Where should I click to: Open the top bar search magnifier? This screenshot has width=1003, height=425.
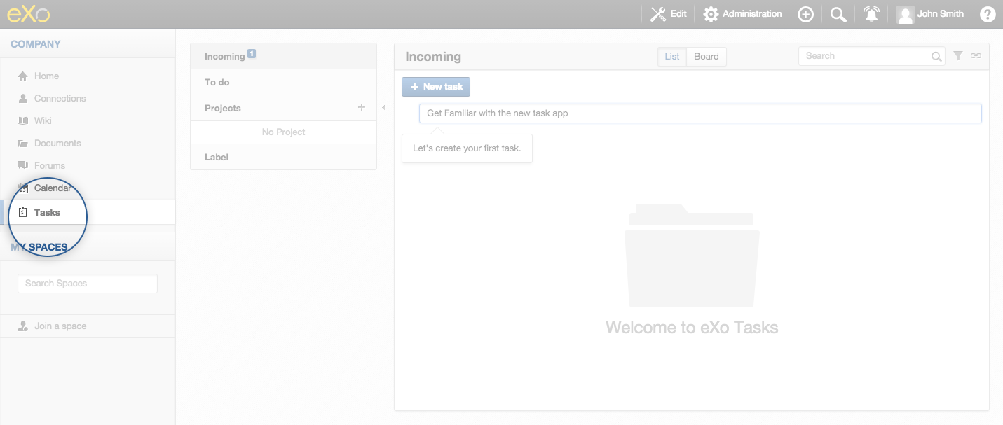click(x=838, y=14)
